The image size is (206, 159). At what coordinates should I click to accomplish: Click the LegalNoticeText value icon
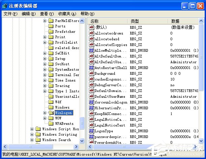coord(91,125)
